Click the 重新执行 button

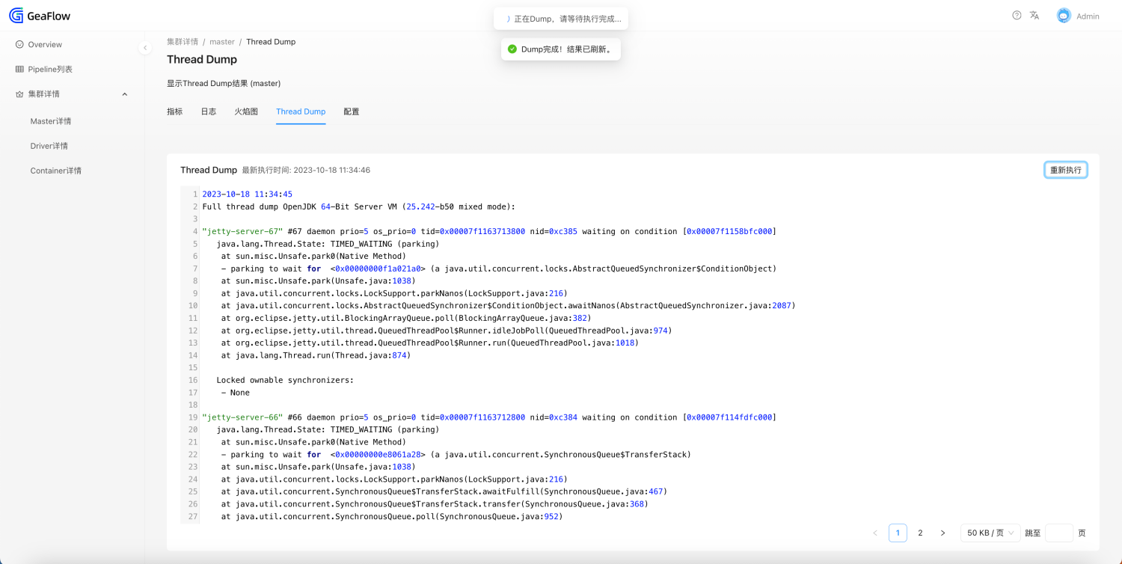1065,170
